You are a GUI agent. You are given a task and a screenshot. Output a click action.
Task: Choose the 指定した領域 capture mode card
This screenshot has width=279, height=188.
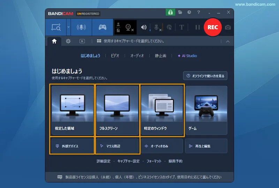[x=73, y=110]
